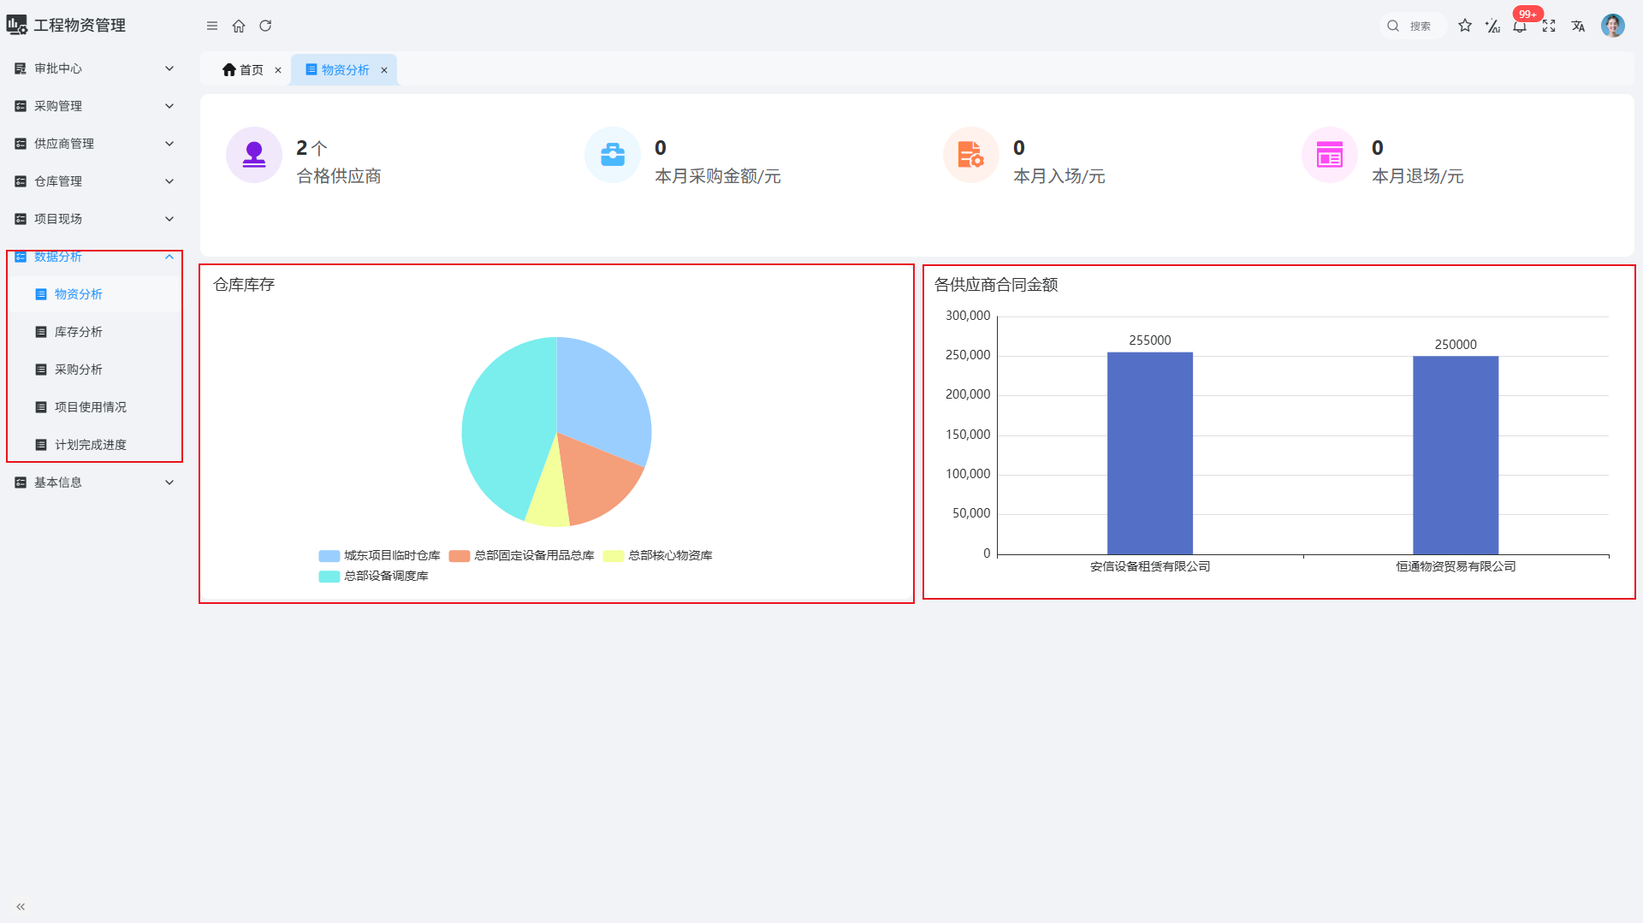Expand the 审批中心 menu
Image resolution: width=1643 pixels, height=923 pixels.
click(x=94, y=68)
